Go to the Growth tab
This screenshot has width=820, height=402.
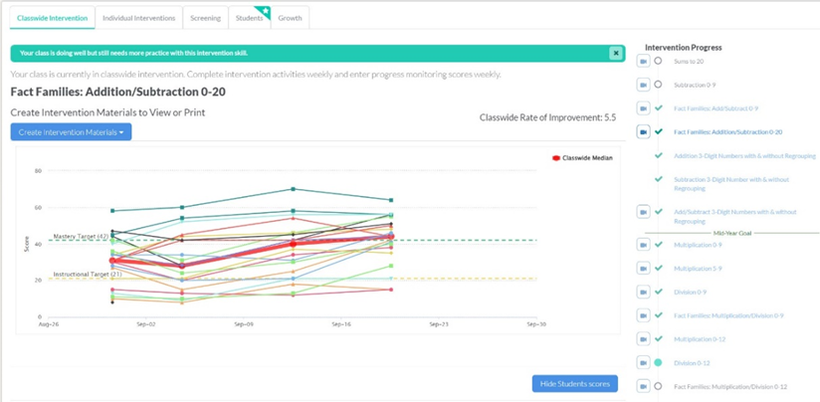click(292, 18)
